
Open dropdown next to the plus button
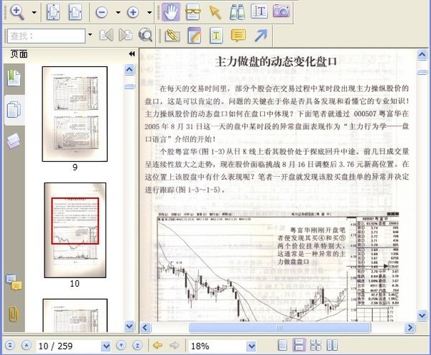click(x=149, y=12)
